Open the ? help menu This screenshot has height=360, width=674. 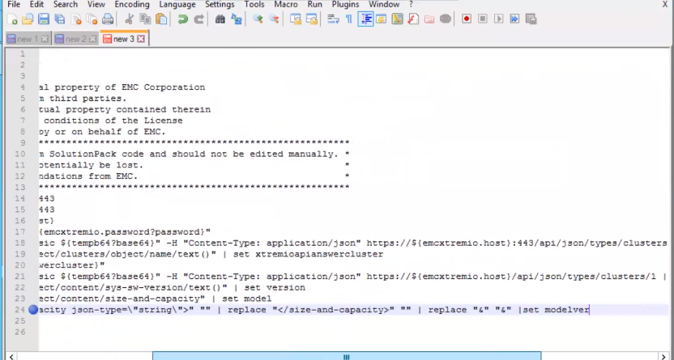(411, 5)
